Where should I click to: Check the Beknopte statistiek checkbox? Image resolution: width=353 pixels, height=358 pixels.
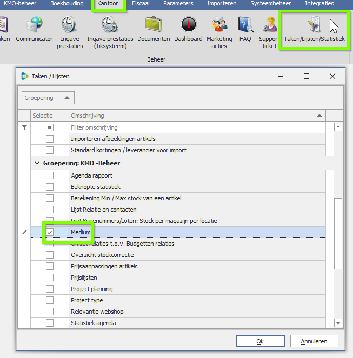(50, 187)
